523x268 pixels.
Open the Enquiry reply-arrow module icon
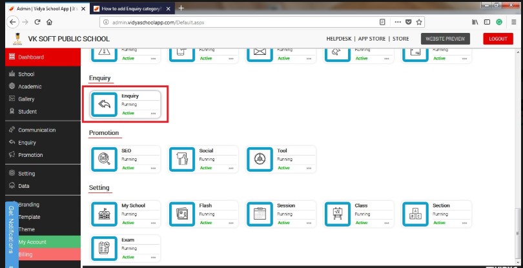(x=104, y=105)
